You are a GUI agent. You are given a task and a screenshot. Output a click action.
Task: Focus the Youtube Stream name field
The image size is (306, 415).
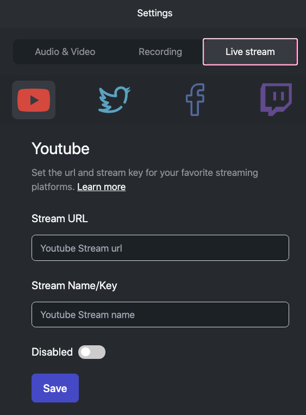160,314
